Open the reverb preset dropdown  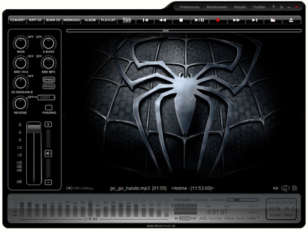click(46, 97)
